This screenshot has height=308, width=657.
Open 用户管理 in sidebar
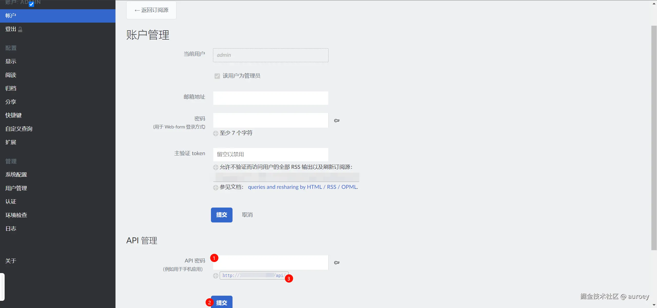[16, 188]
